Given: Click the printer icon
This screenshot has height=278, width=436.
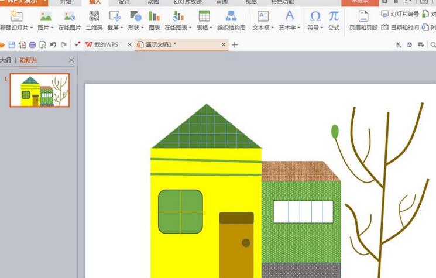Looking at the screenshot, I should [x=32, y=44].
